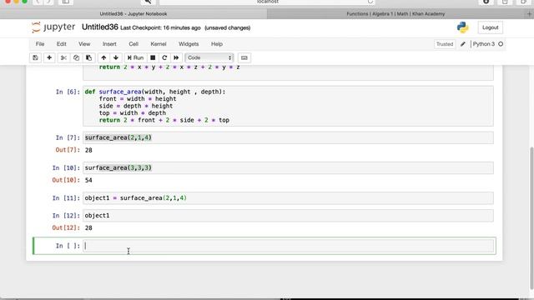Copy selected cells icon
The width and height of the screenshot is (534, 300).
(76, 57)
